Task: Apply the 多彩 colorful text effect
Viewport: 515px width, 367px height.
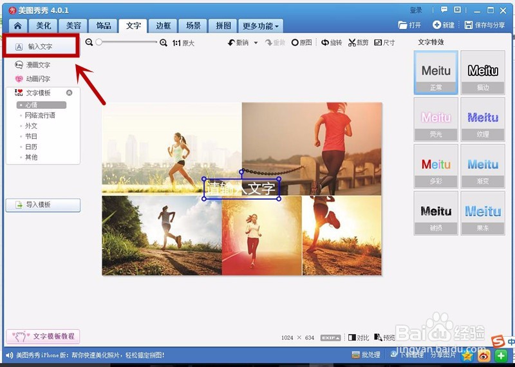Action: click(436, 166)
